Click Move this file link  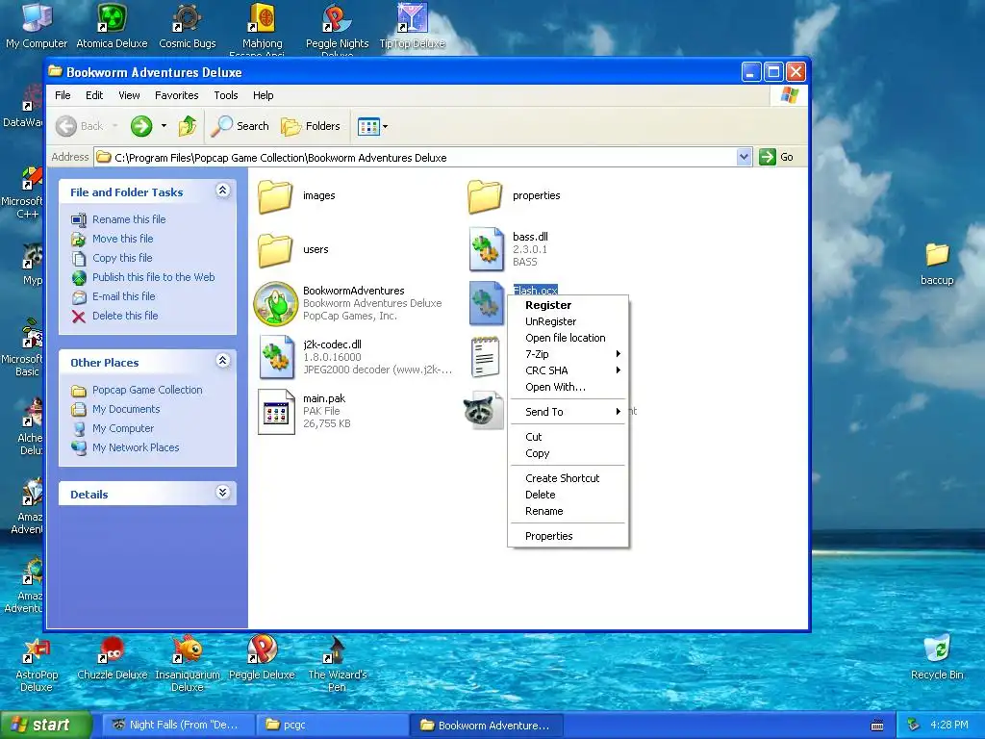pos(122,239)
